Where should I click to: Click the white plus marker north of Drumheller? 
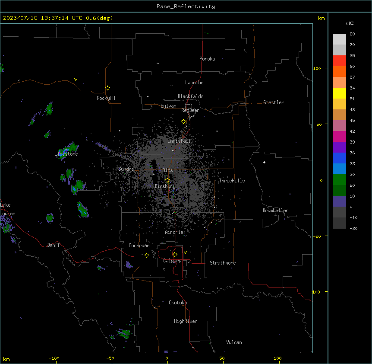pos(264,162)
